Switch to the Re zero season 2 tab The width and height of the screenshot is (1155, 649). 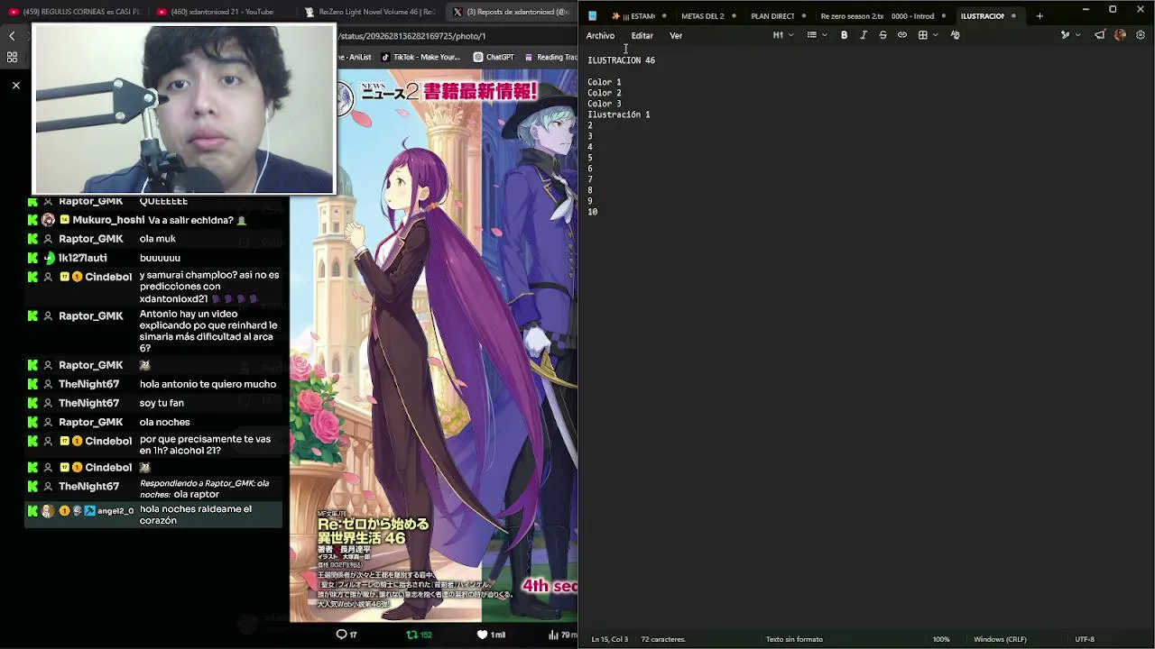click(852, 16)
